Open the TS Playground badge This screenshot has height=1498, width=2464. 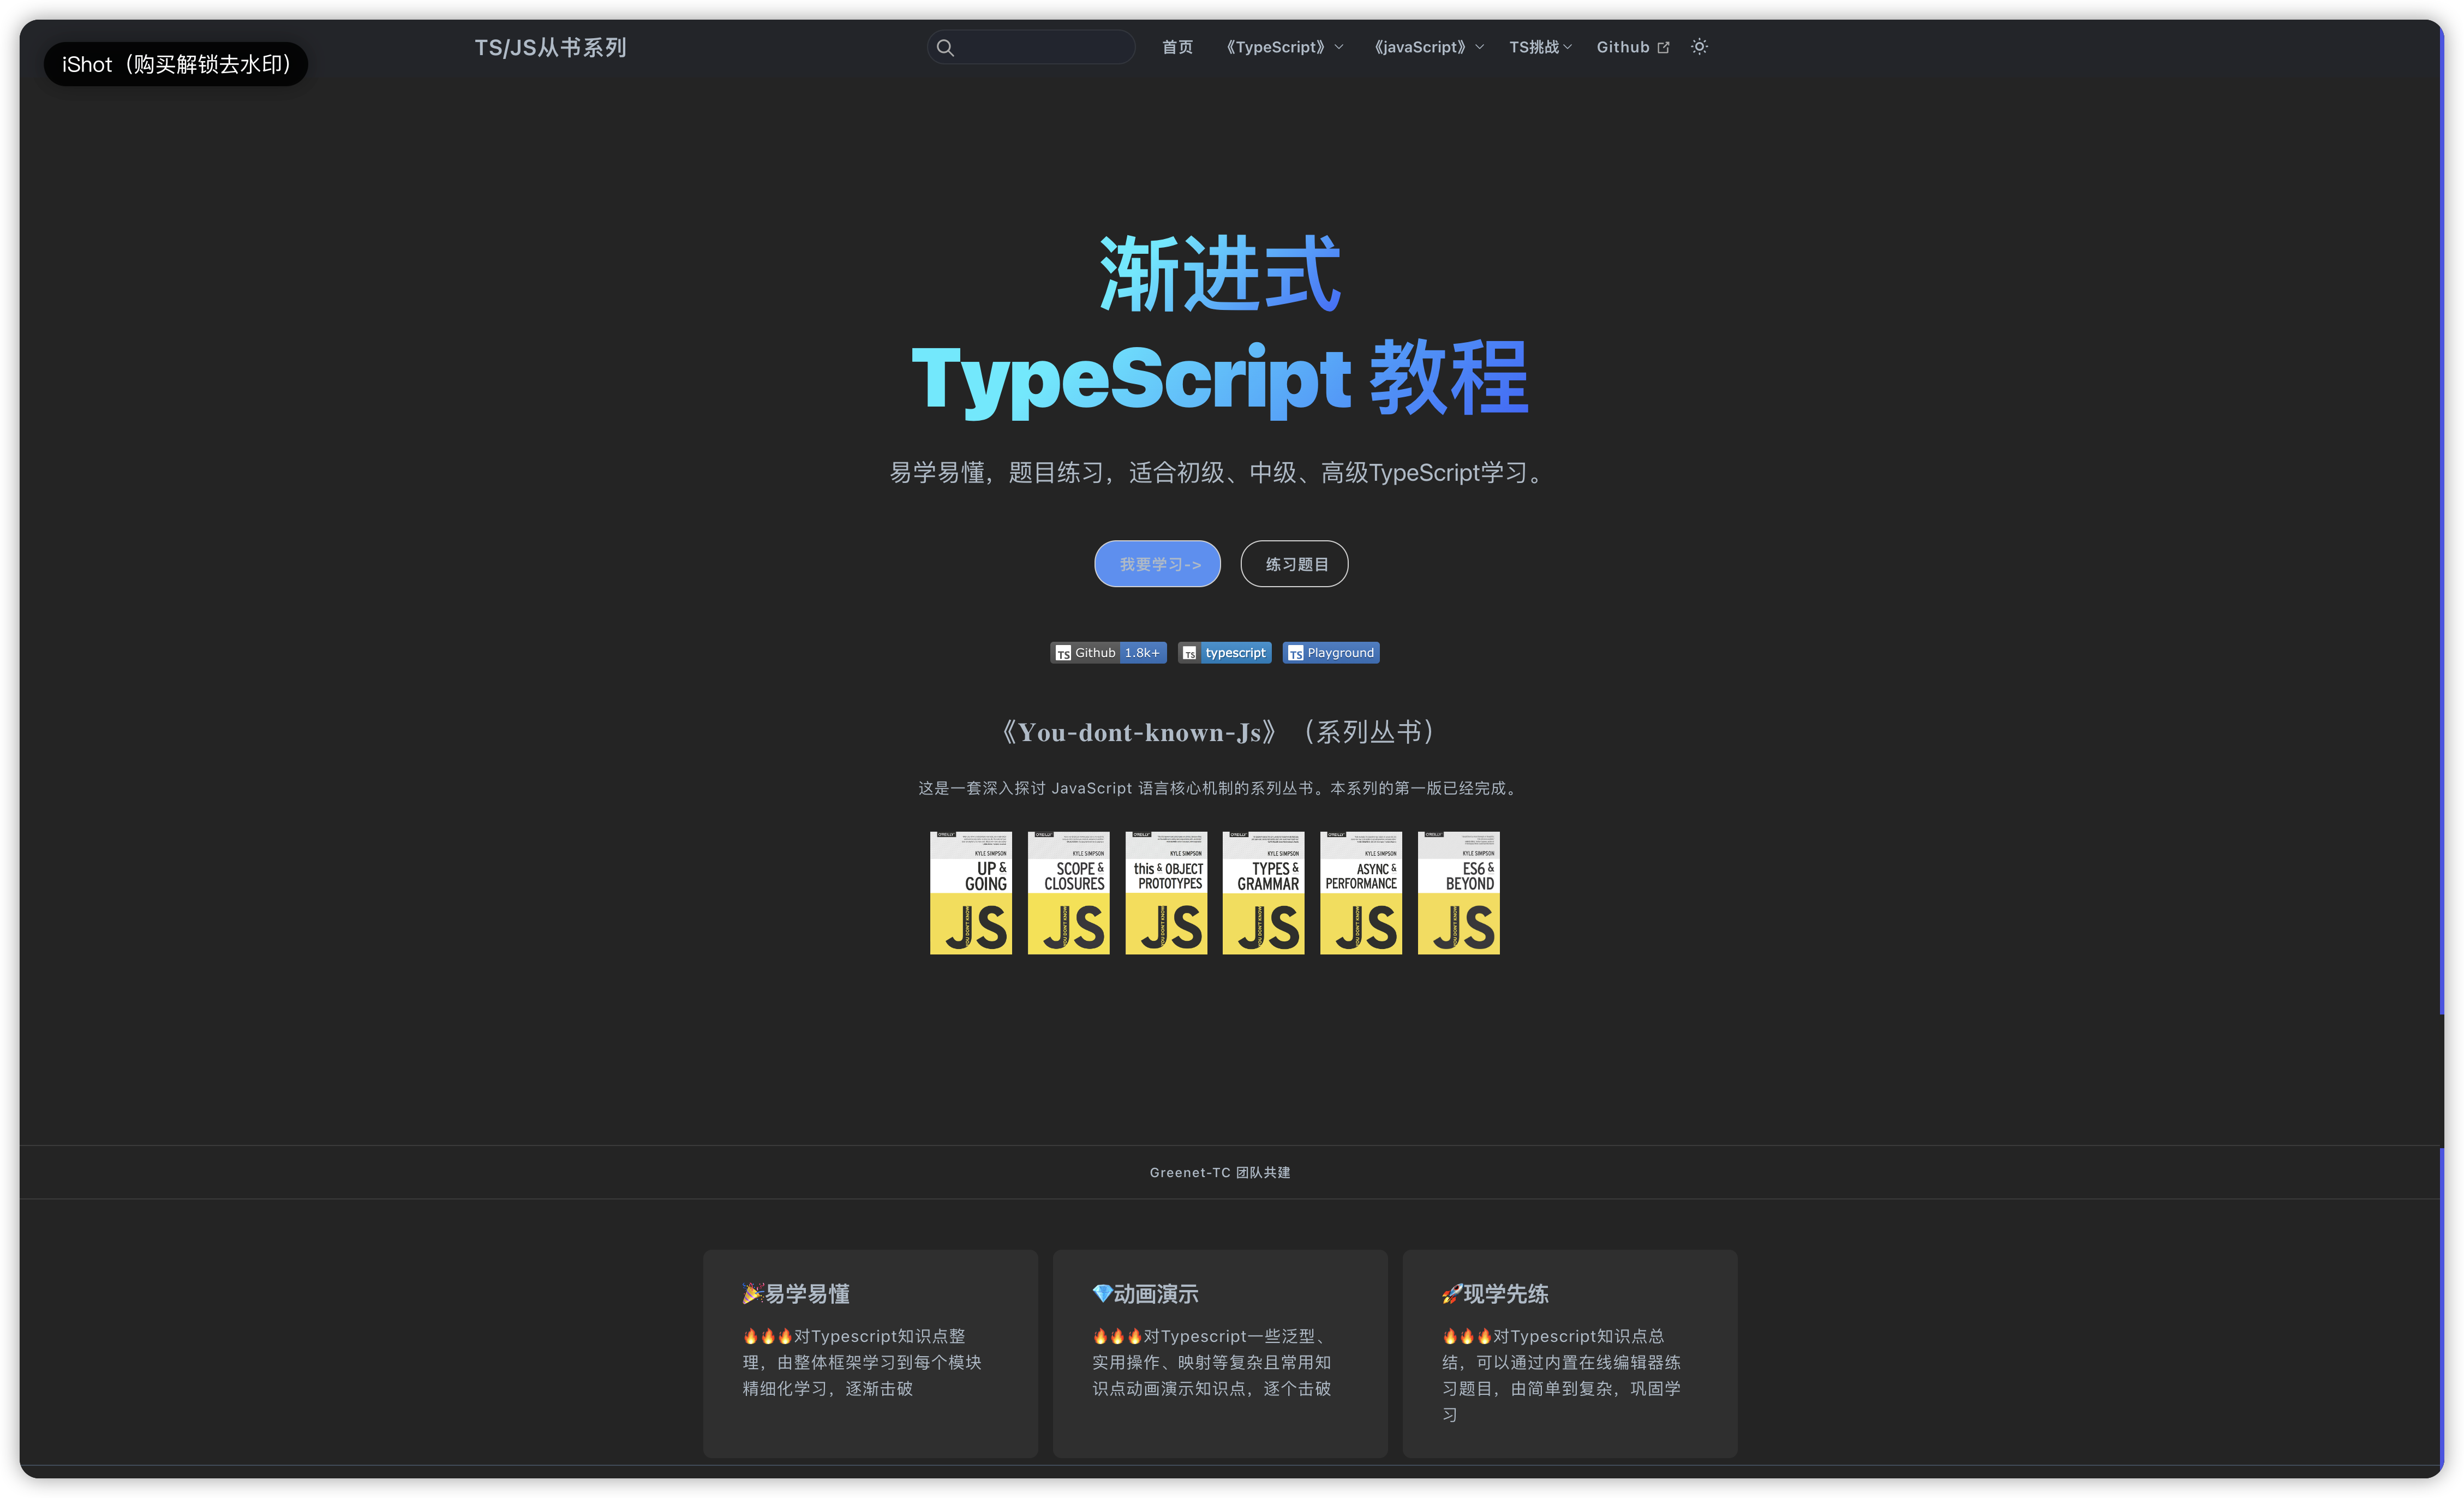[1331, 653]
